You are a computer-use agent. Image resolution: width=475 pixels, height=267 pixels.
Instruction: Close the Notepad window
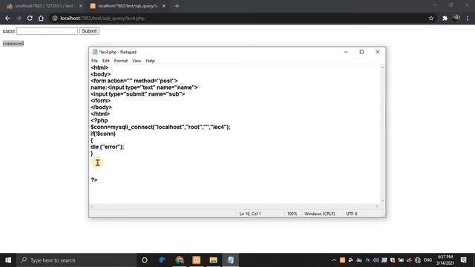click(378, 52)
